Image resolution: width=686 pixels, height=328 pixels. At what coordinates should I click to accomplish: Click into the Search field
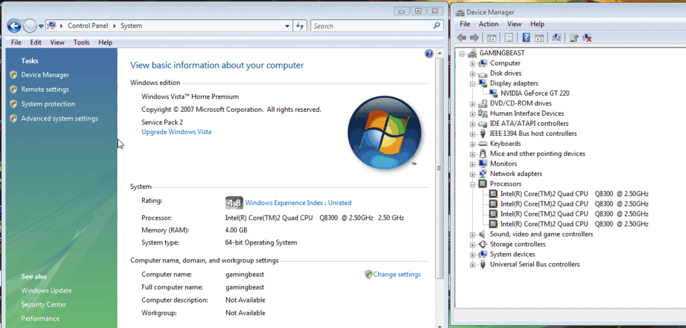(x=372, y=25)
